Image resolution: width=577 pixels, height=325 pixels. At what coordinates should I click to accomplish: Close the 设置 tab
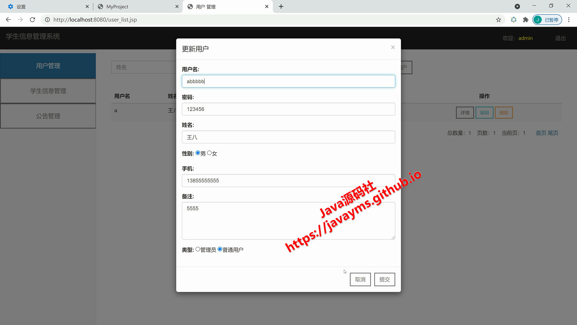pyautogui.click(x=87, y=6)
